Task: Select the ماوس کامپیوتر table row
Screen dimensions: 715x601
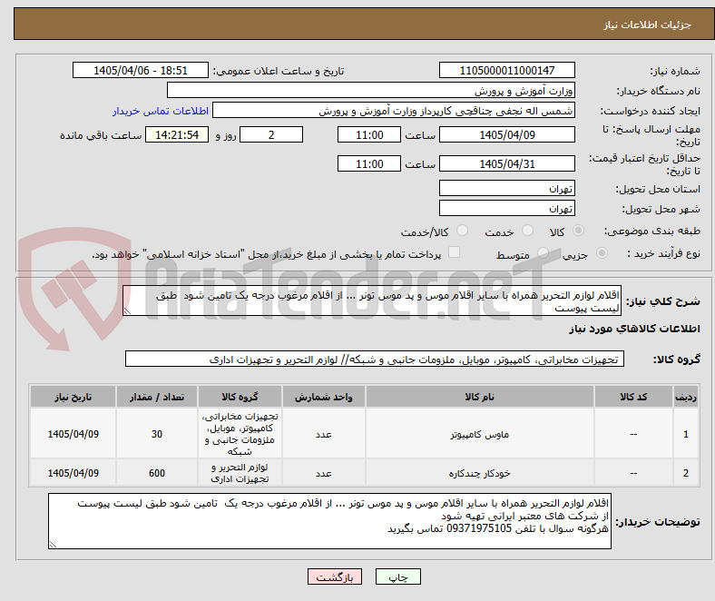Action: coord(365,434)
